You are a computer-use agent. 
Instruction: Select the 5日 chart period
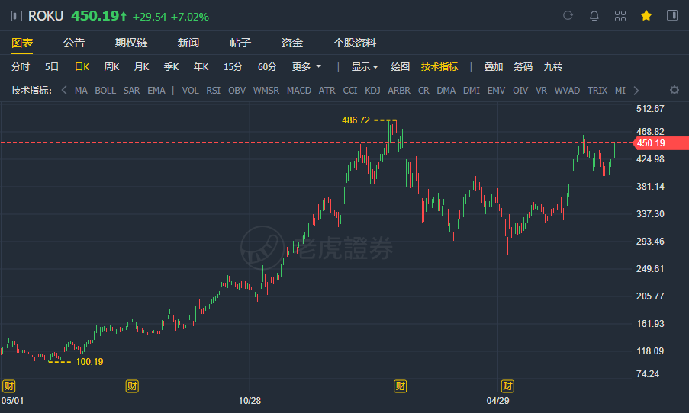point(51,67)
